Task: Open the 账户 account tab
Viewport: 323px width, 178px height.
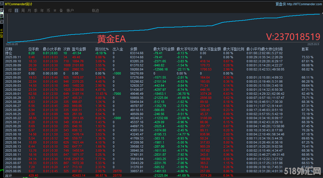Action: 70,10
